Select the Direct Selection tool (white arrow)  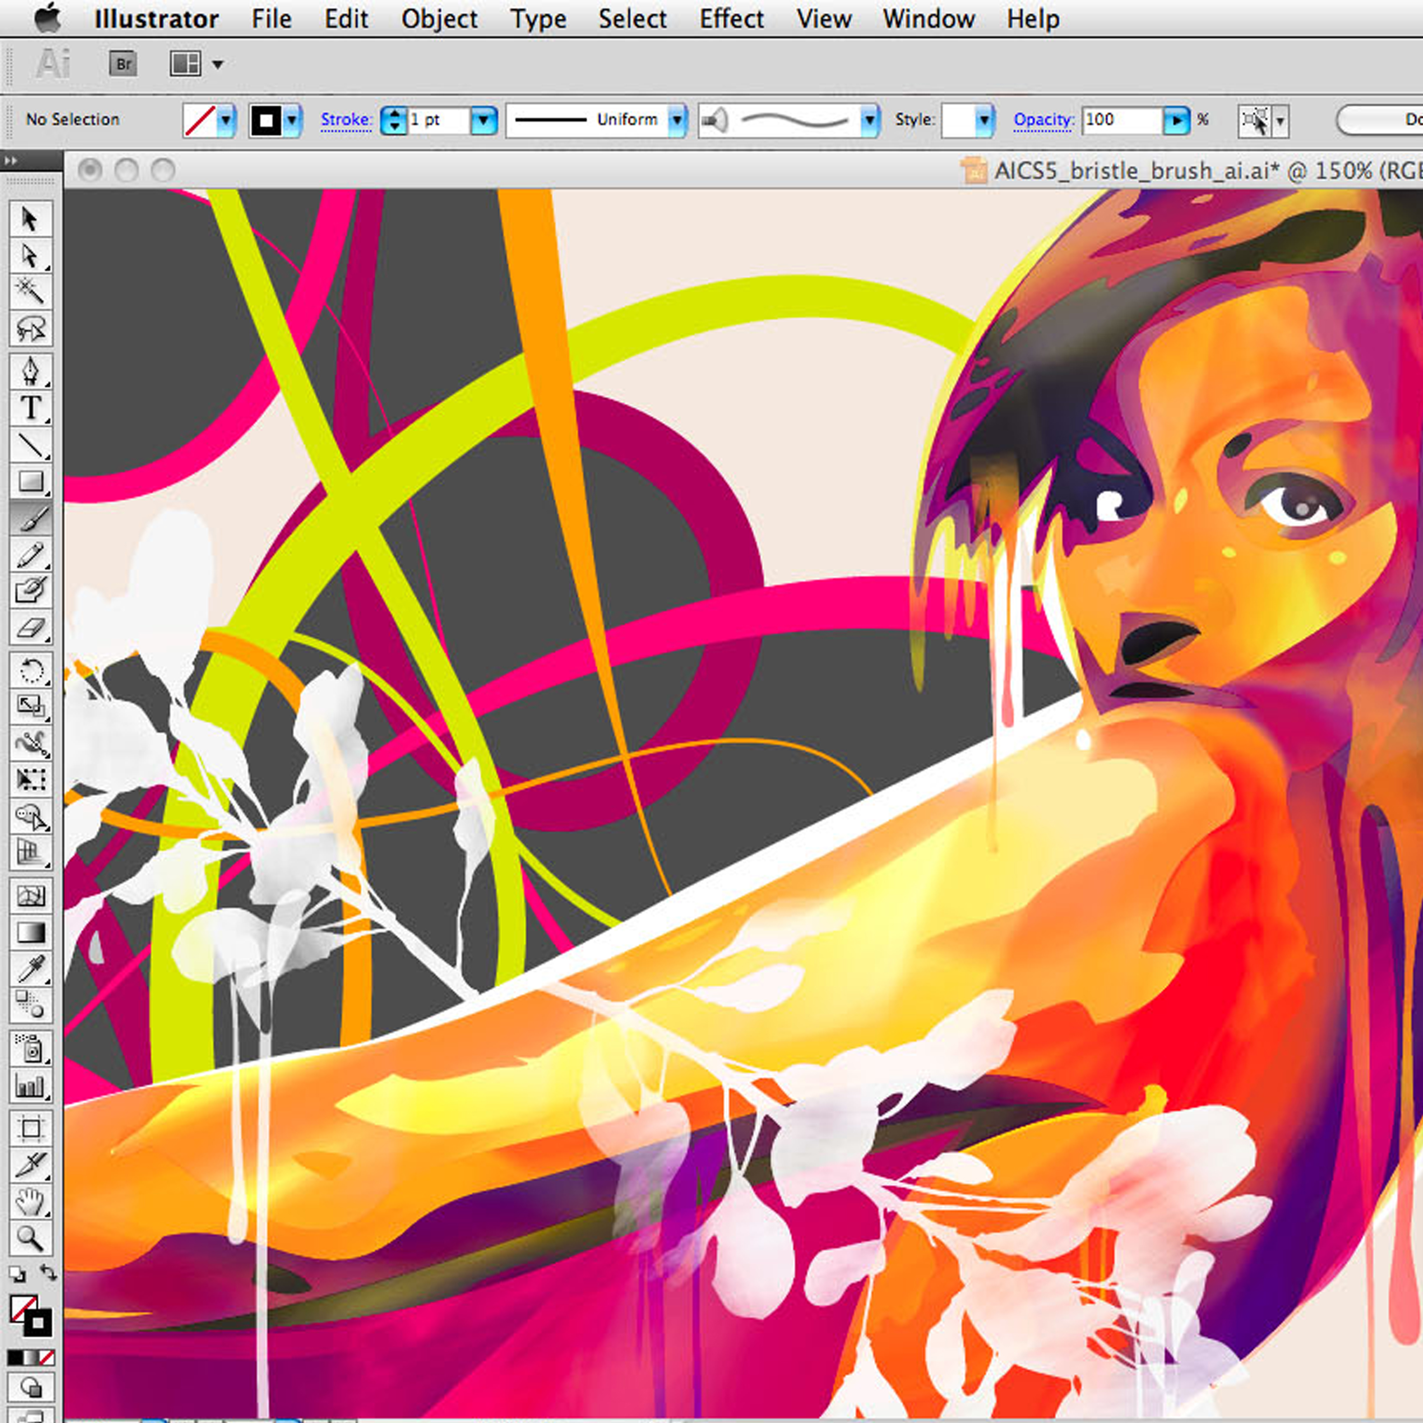pyautogui.click(x=30, y=255)
